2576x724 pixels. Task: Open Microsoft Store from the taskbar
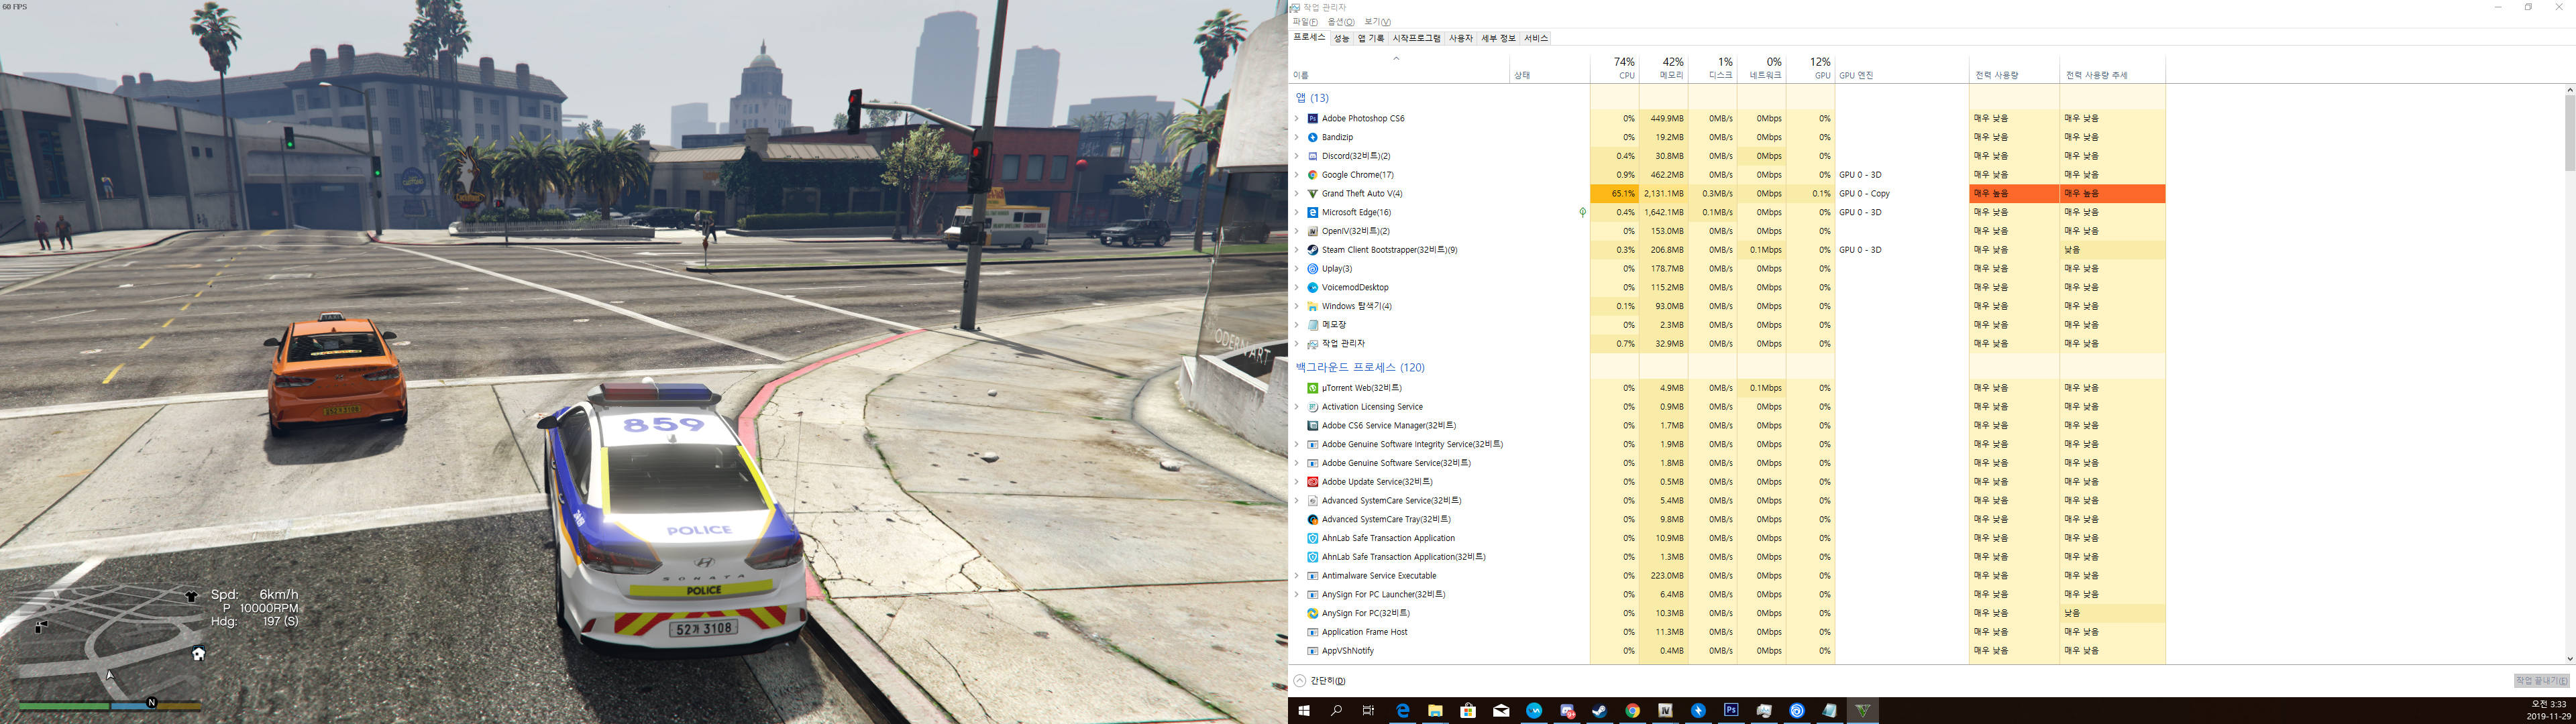click(x=1468, y=711)
